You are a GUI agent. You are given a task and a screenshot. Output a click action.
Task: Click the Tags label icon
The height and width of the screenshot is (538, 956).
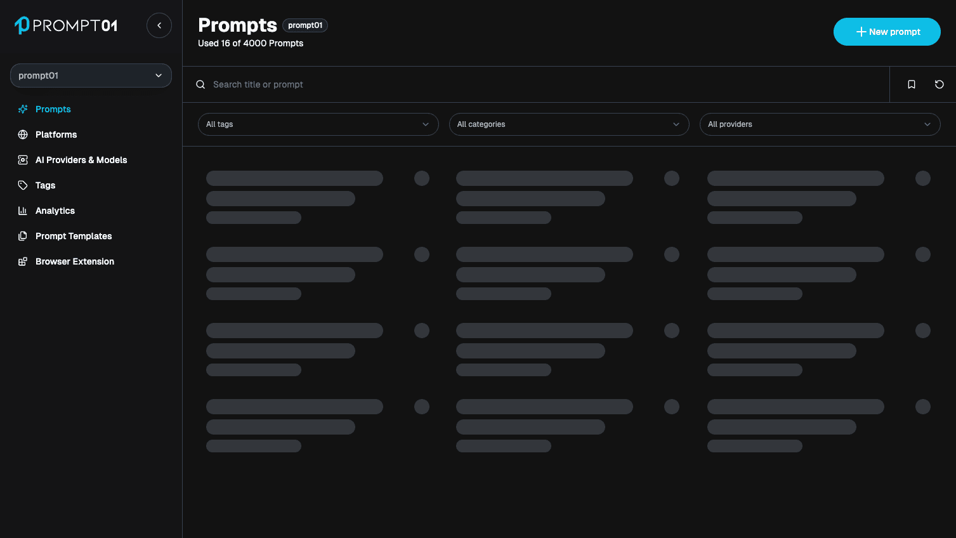[x=23, y=185]
